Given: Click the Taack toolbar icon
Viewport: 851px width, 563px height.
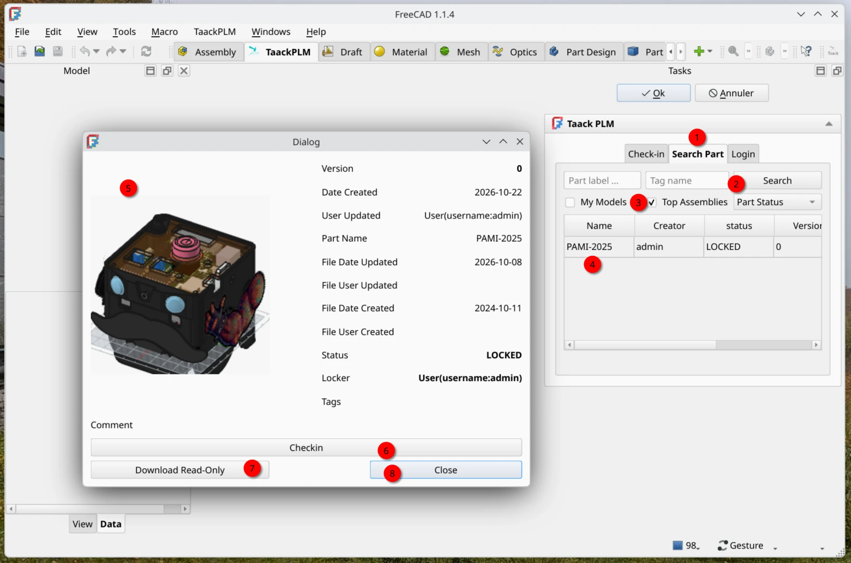Looking at the screenshot, I should click(x=833, y=52).
